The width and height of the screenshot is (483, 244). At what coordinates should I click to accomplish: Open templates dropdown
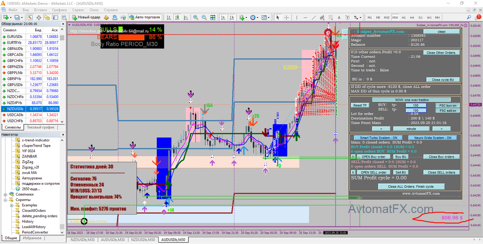[x=269, y=17]
